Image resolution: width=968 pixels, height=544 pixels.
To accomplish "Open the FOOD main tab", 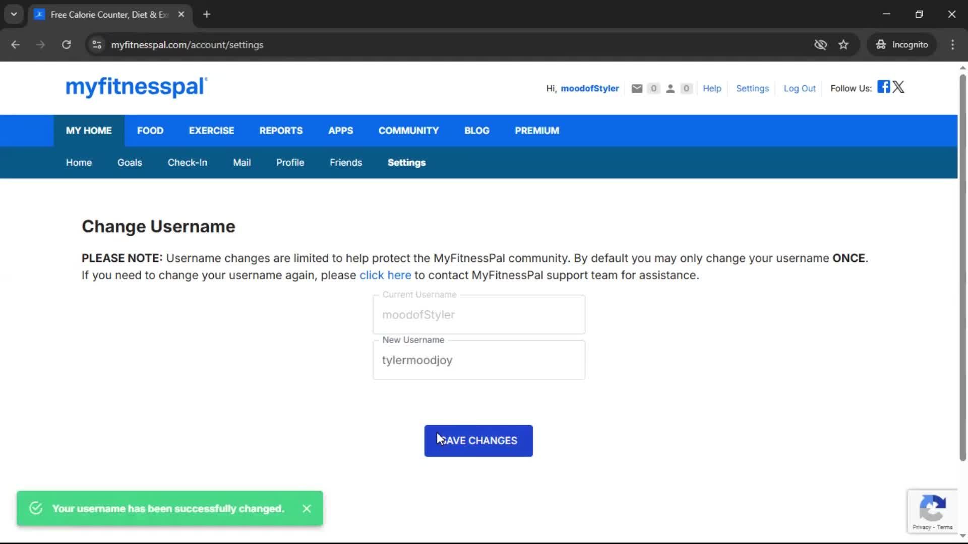I will (x=150, y=130).
